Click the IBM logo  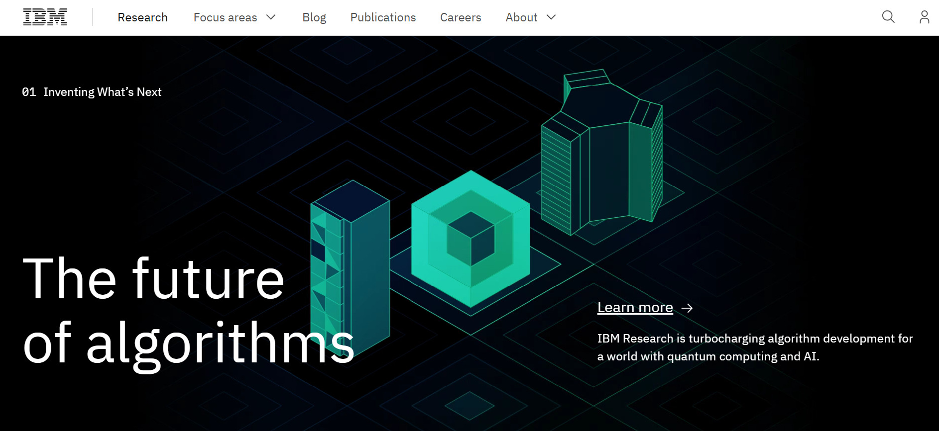pyautogui.click(x=45, y=17)
